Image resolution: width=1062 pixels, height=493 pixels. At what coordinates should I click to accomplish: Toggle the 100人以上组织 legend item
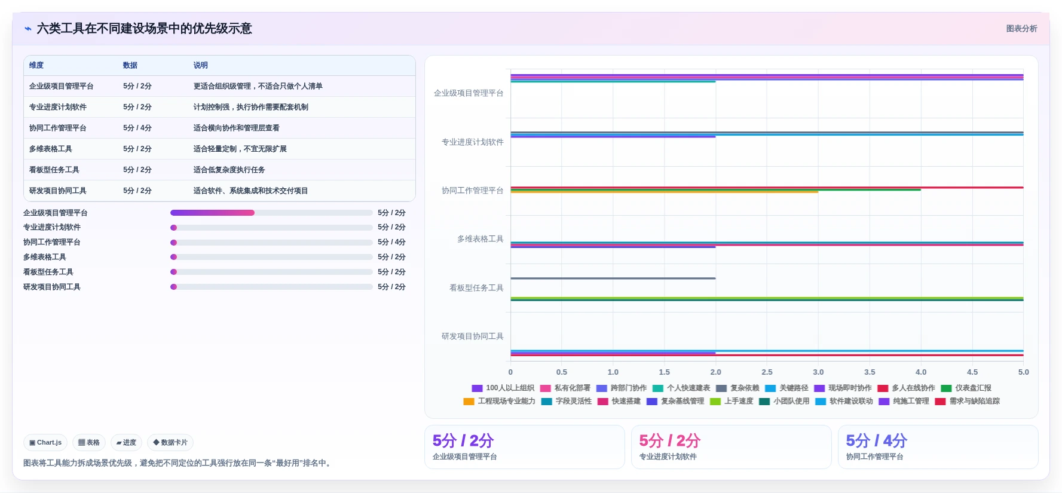tap(503, 388)
